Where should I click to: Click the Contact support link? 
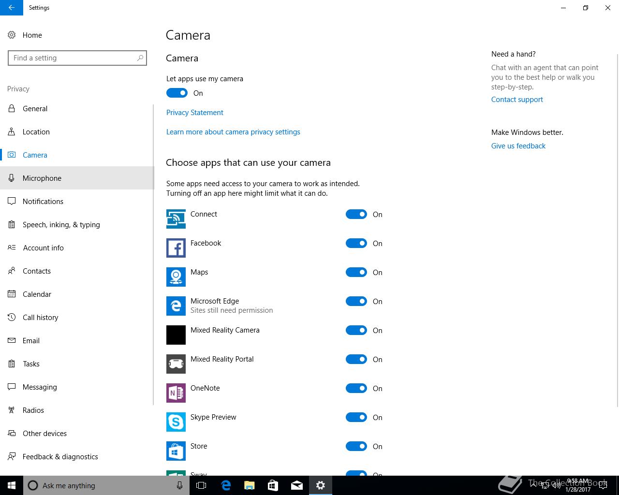pos(517,99)
